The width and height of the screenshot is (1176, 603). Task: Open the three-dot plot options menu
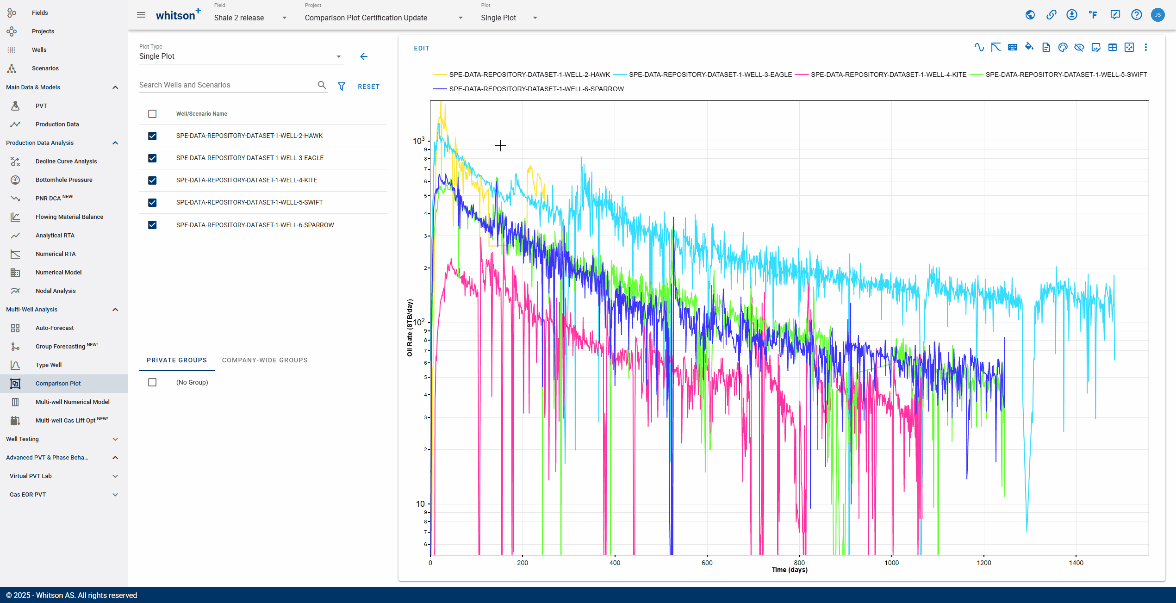coord(1146,47)
